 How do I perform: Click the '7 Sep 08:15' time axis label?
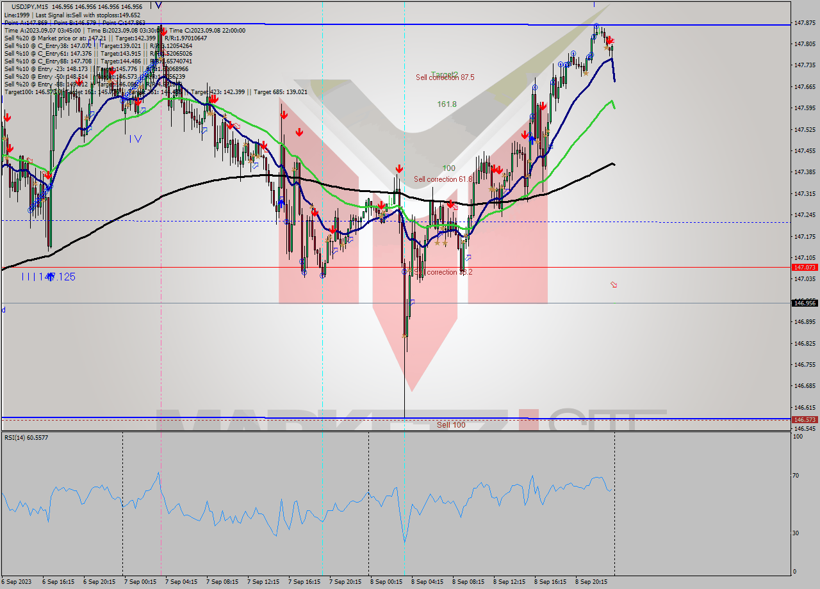pyautogui.click(x=222, y=582)
